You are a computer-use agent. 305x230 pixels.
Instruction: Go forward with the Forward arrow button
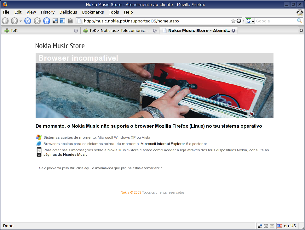click(x=14, y=21)
